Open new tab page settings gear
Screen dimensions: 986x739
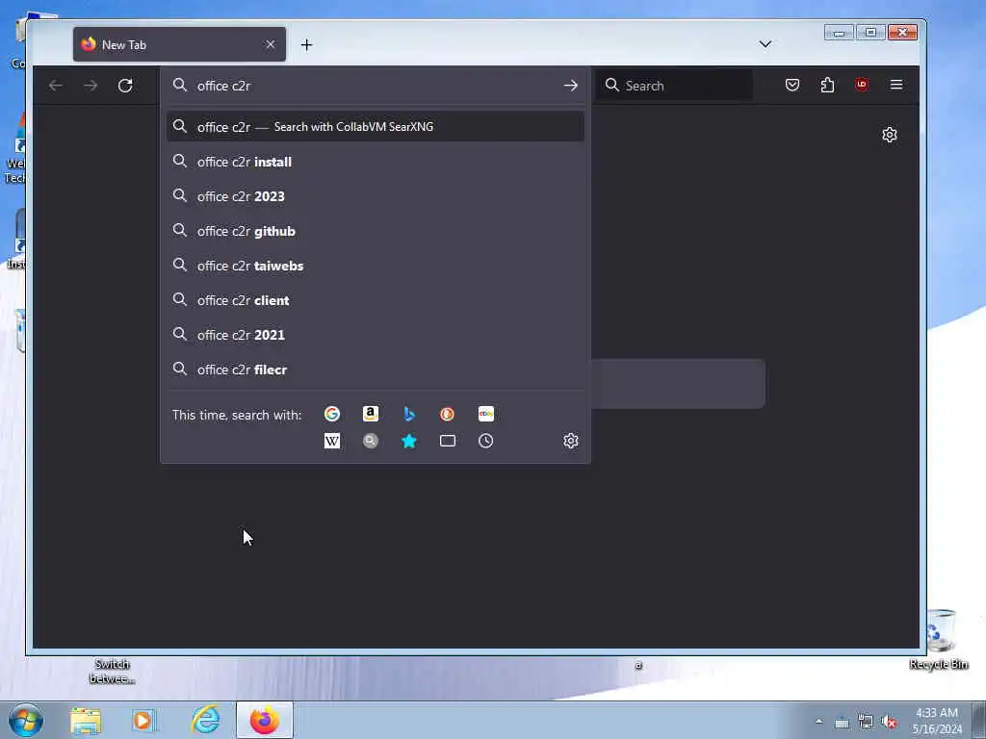click(x=889, y=135)
